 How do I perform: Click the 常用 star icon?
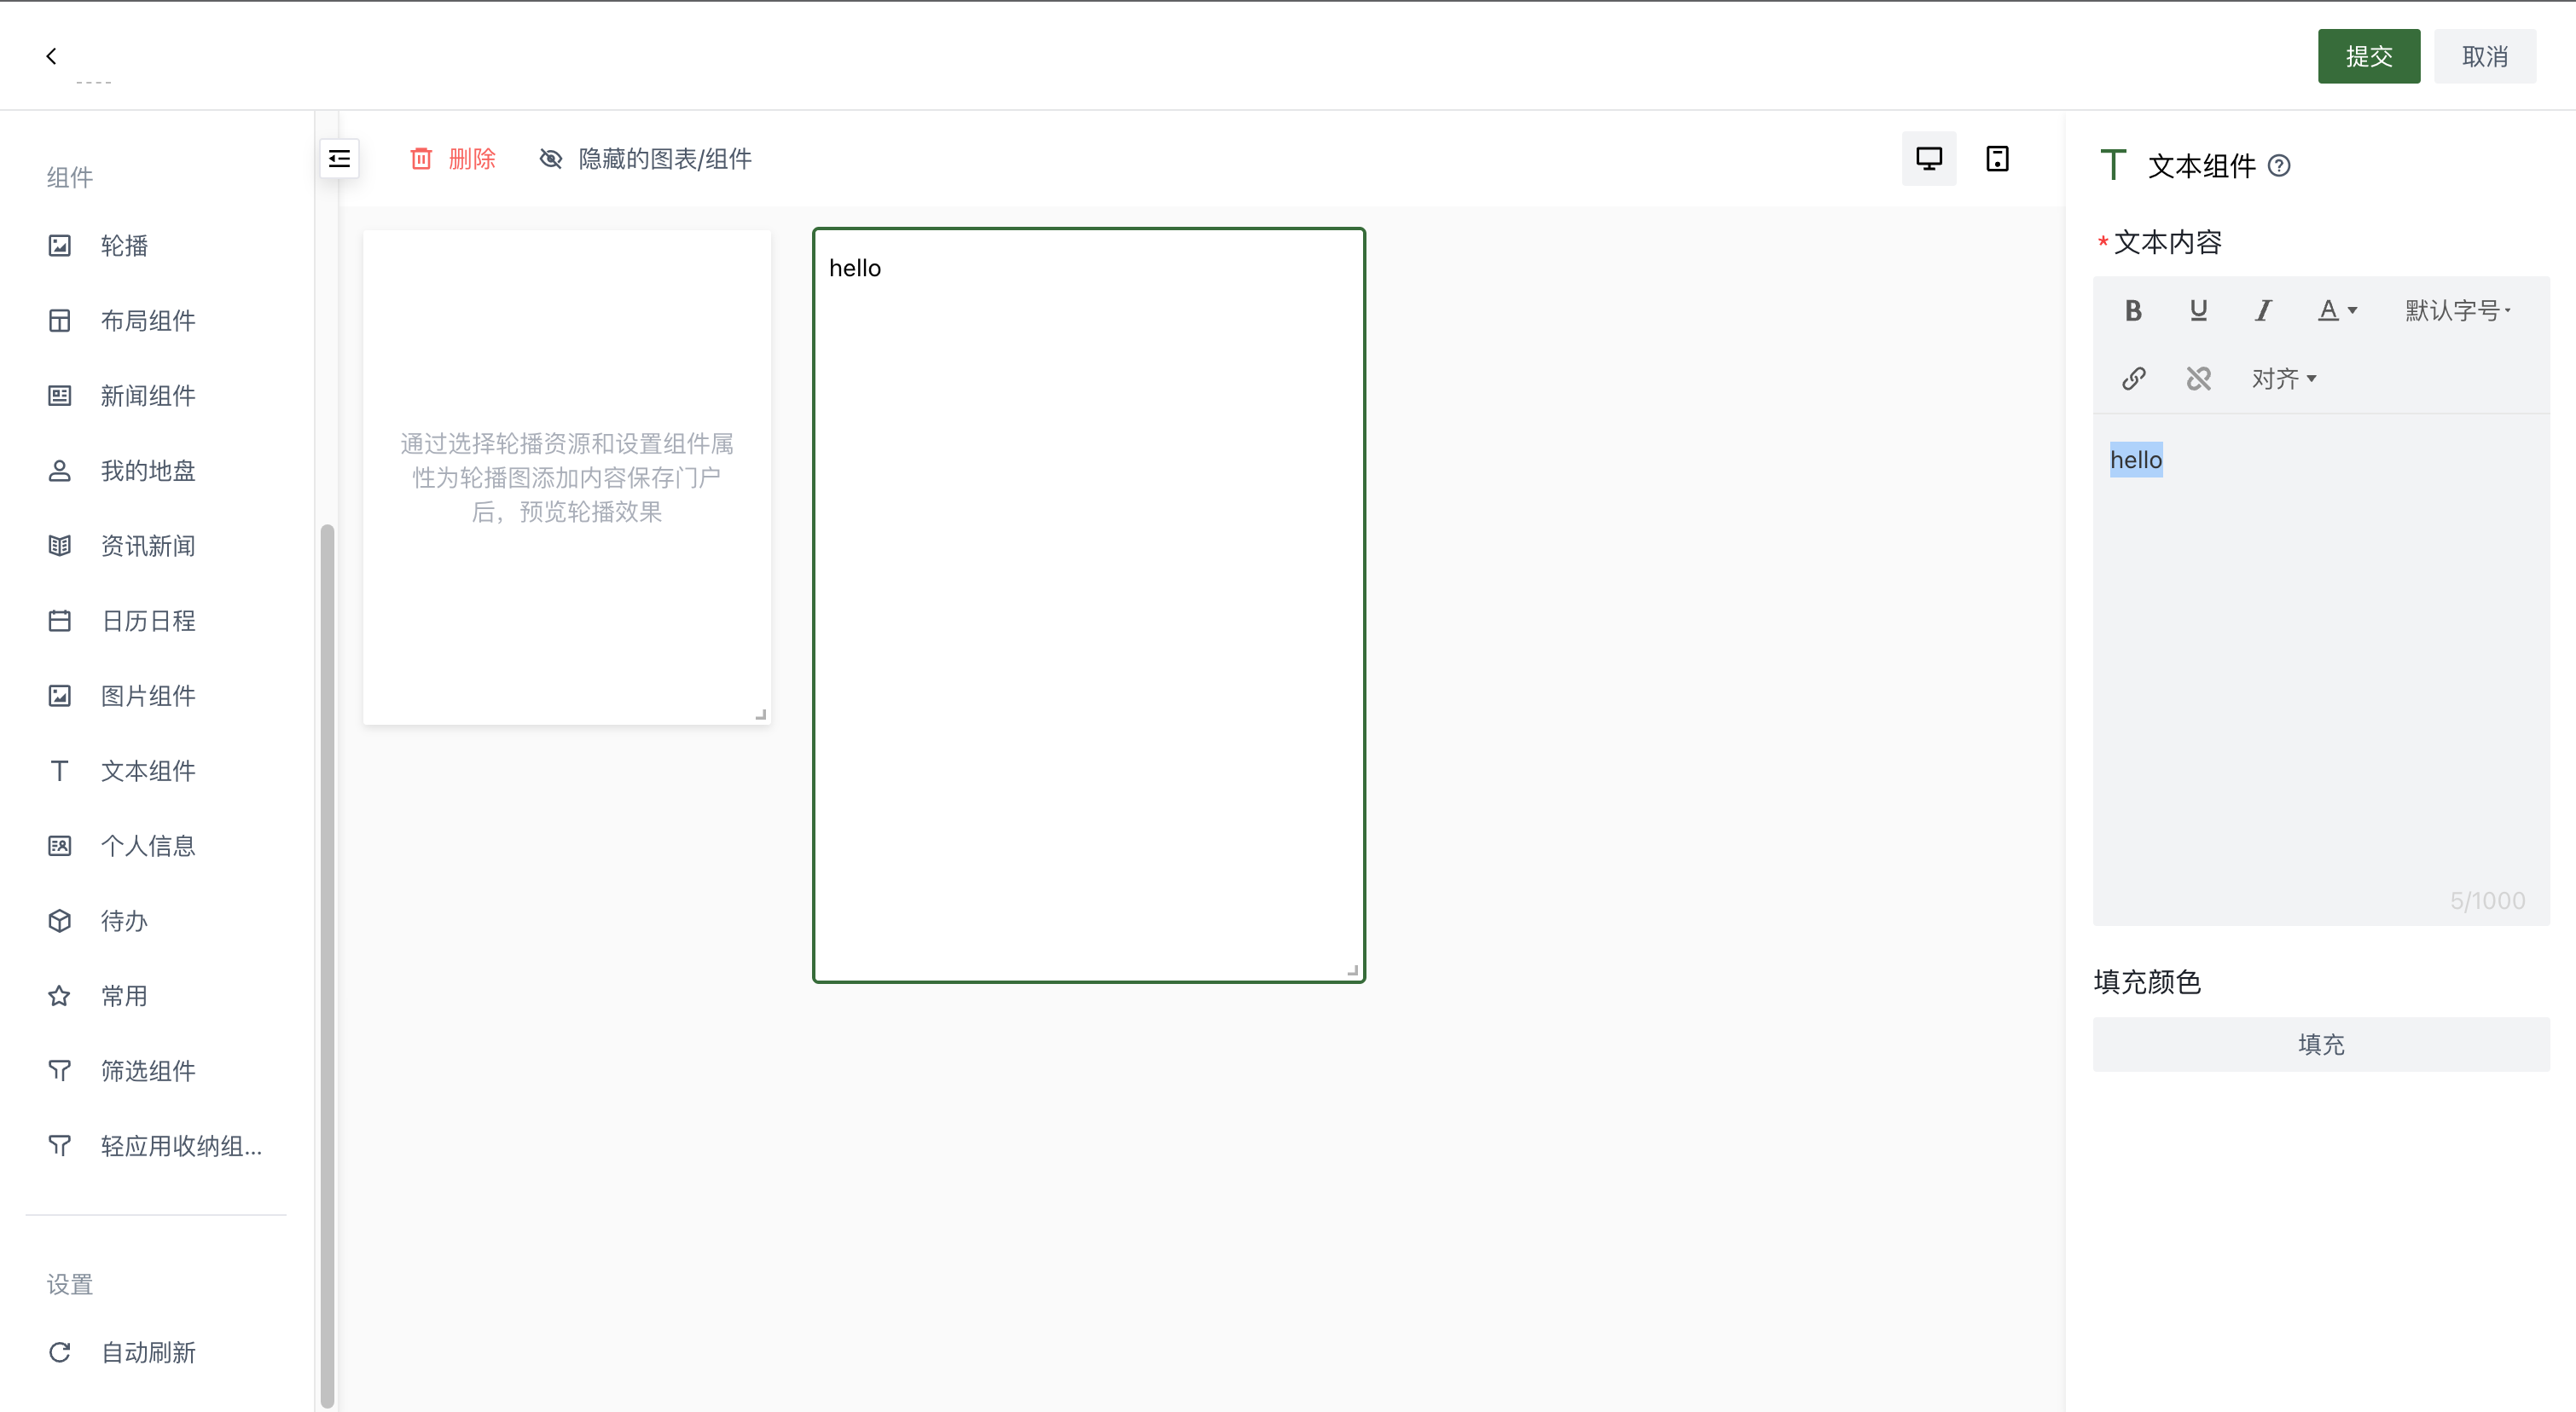pos(60,995)
